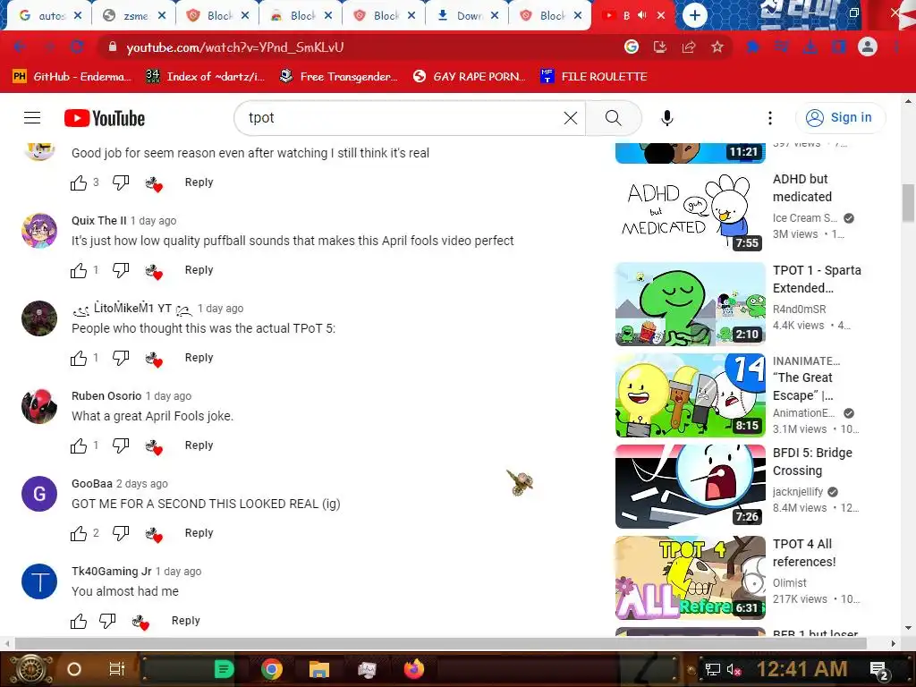
Task: Reply to LitoMikeM1 YT's comment
Action: (199, 358)
